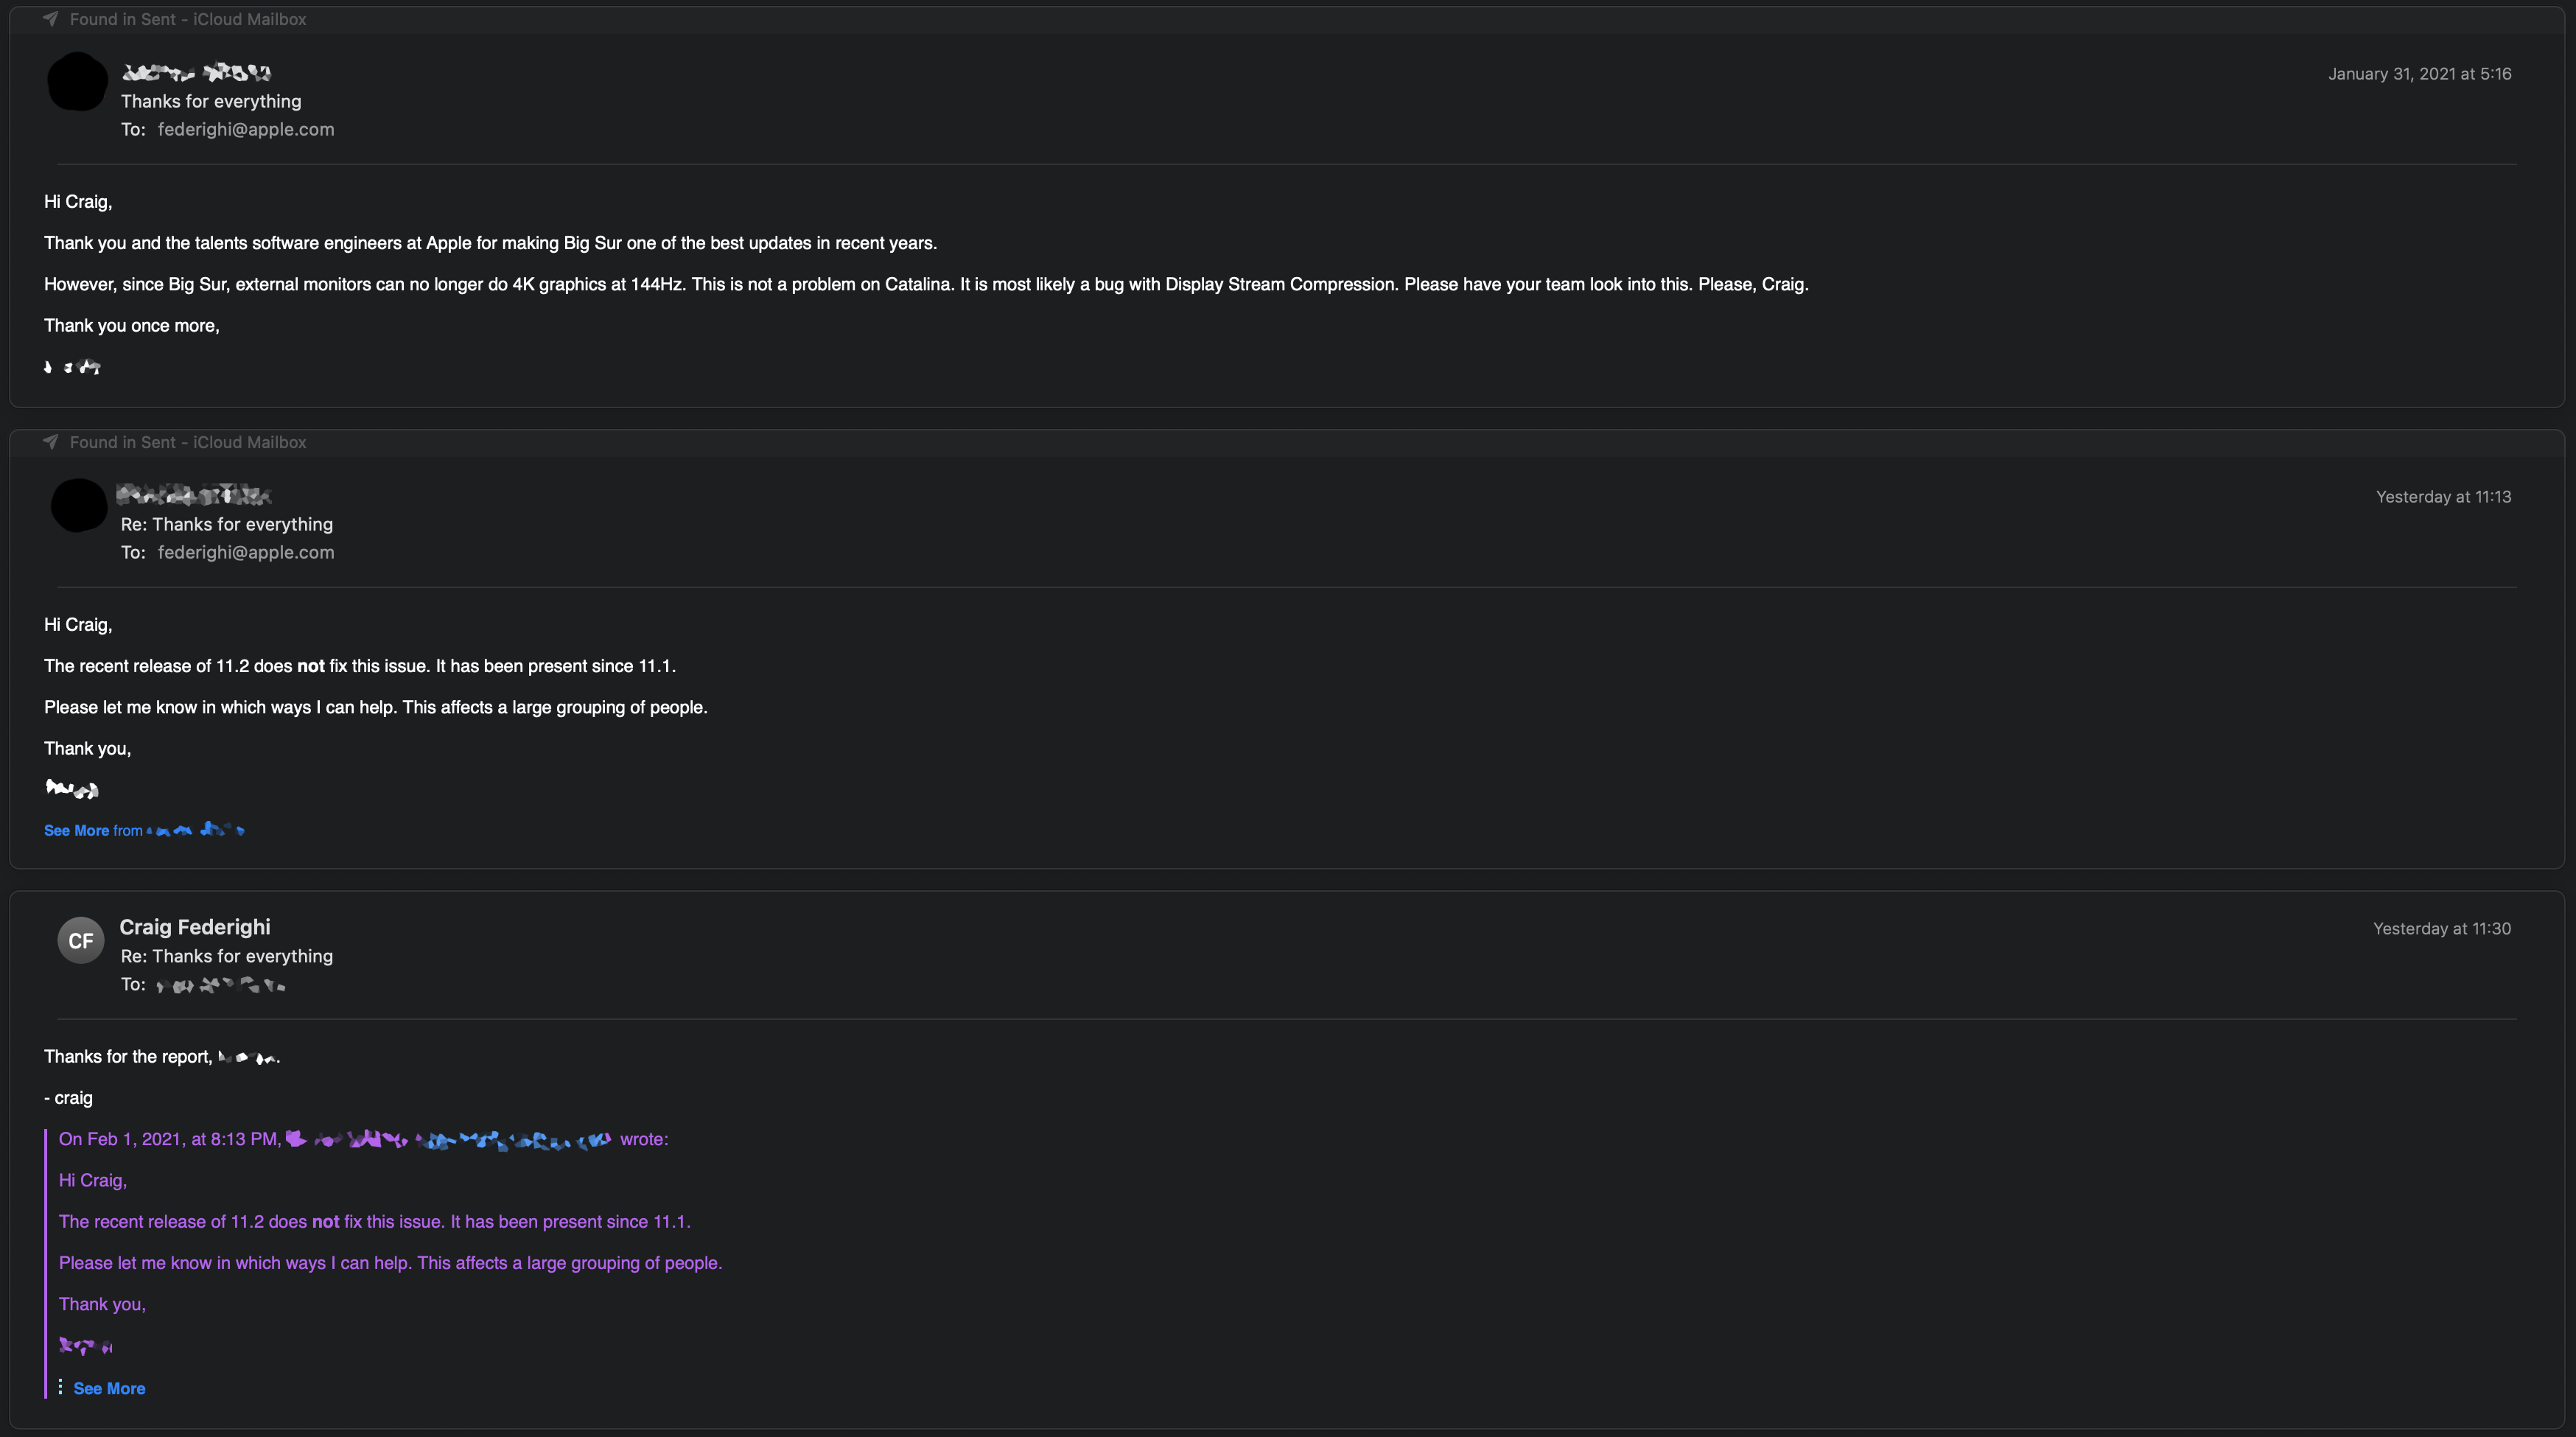Select the Craig Federighi sender name
The width and height of the screenshot is (2576, 1437).
click(x=195, y=927)
